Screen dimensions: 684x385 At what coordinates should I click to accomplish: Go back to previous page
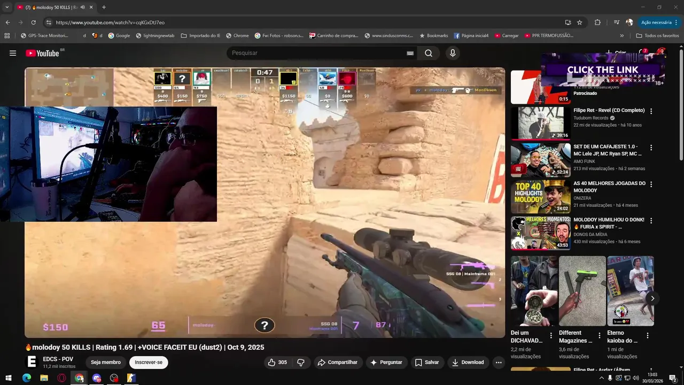pyautogui.click(x=7, y=22)
